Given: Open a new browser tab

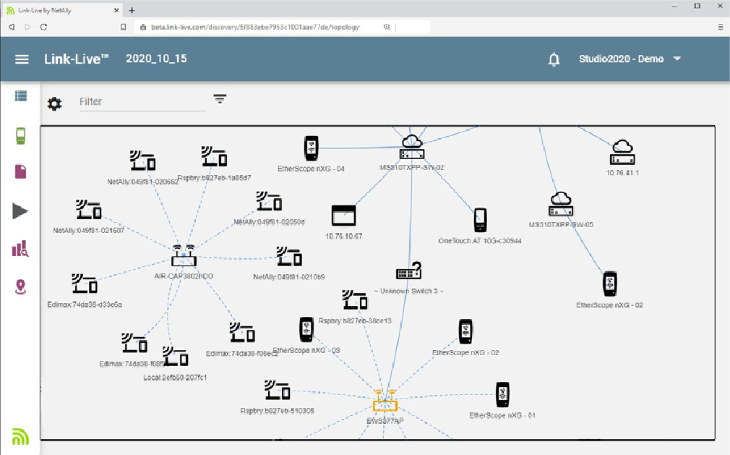Looking at the screenshot, I should pos(132,10).
